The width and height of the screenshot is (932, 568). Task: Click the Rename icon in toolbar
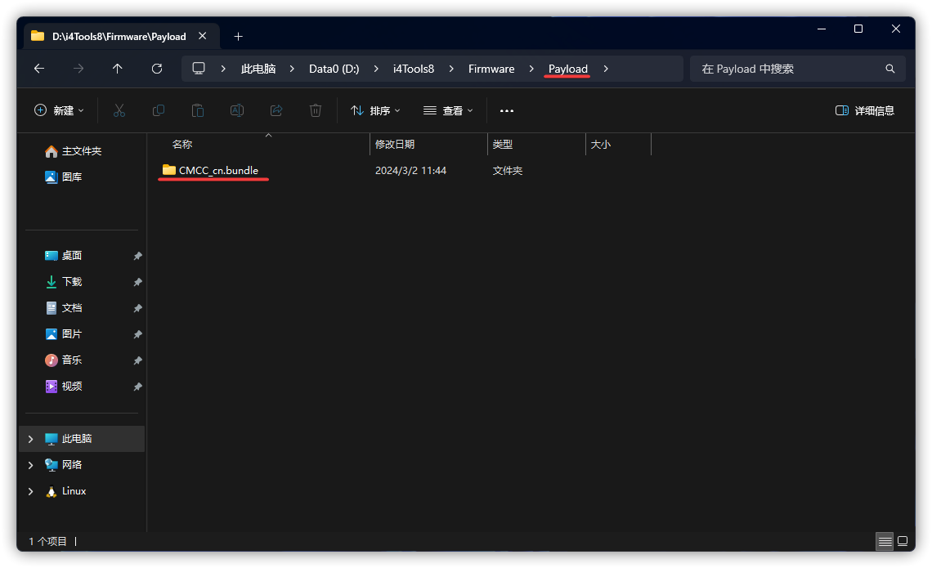tap(237, 110)
